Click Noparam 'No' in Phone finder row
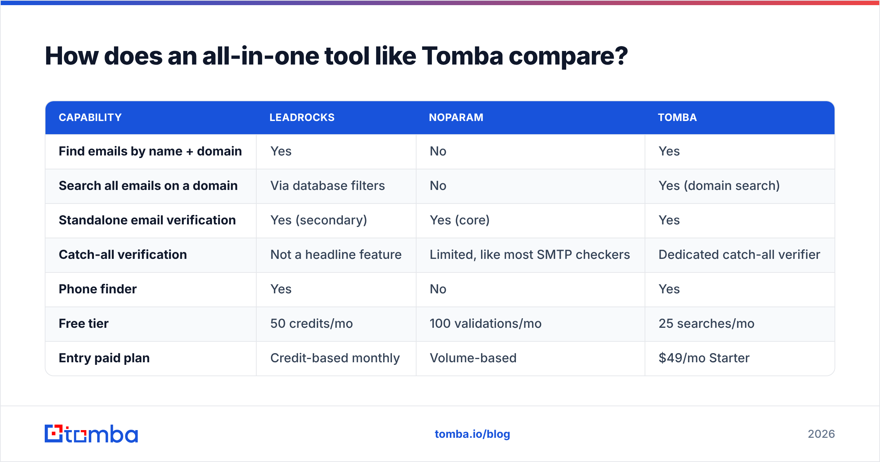The image size is (880, 462). (438, 289)
